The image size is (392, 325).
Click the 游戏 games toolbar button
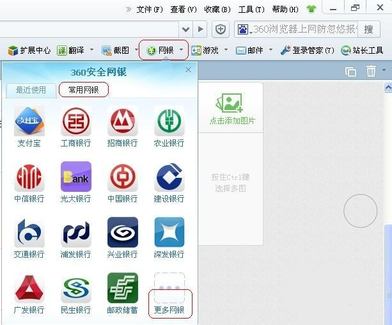pyautogui.click(x=205, y=51)
